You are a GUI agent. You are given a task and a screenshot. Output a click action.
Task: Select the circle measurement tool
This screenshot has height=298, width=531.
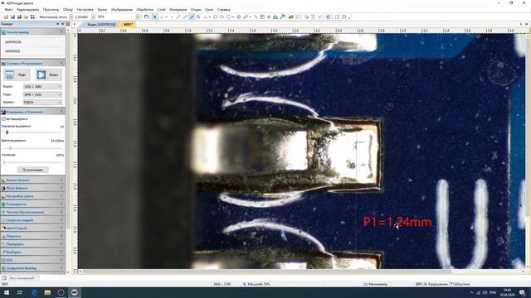tap(229, 17)
